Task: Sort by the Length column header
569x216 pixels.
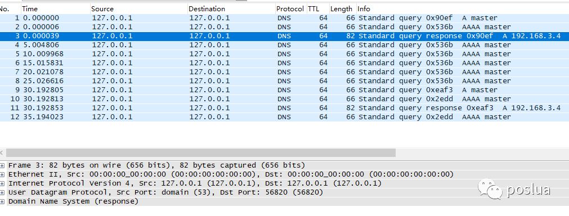Action: [x=343, y=8]
